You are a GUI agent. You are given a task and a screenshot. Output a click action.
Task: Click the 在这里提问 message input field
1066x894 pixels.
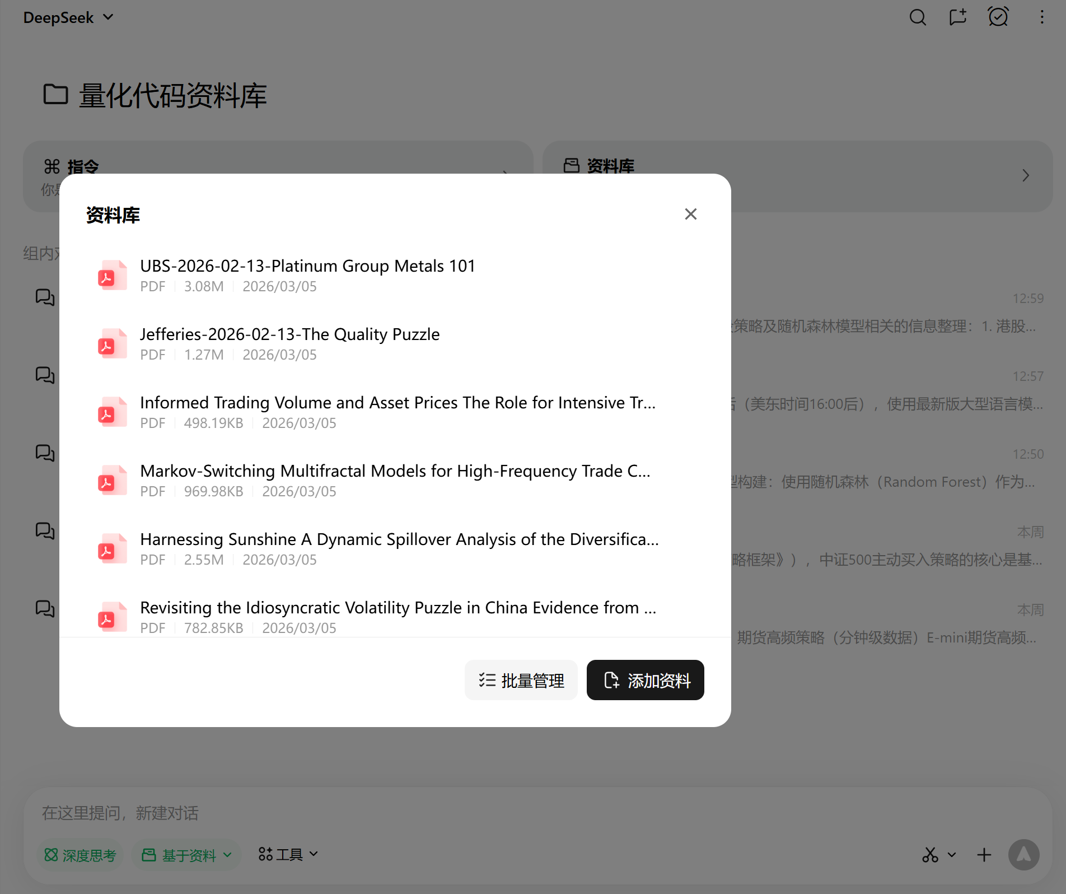pos(537,813)
